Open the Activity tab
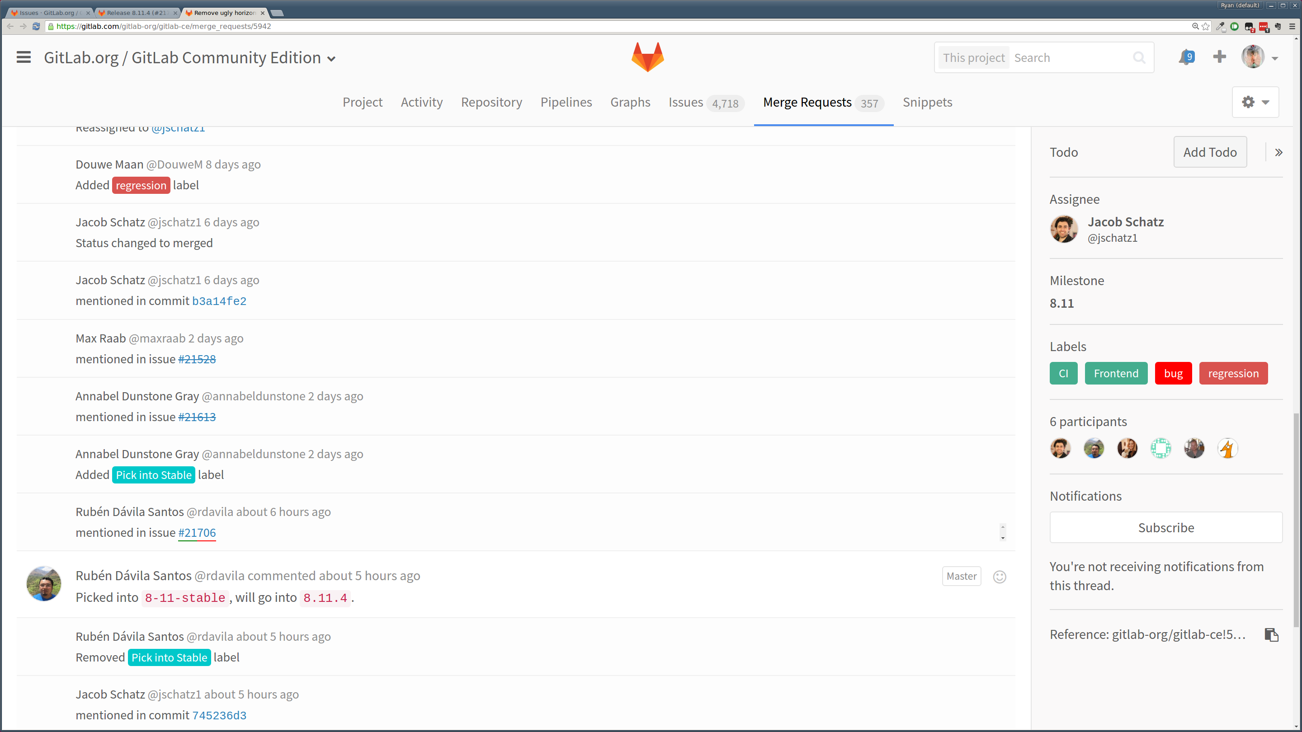1302x732 pixels. pyautogui.click(x=421, y=102)
